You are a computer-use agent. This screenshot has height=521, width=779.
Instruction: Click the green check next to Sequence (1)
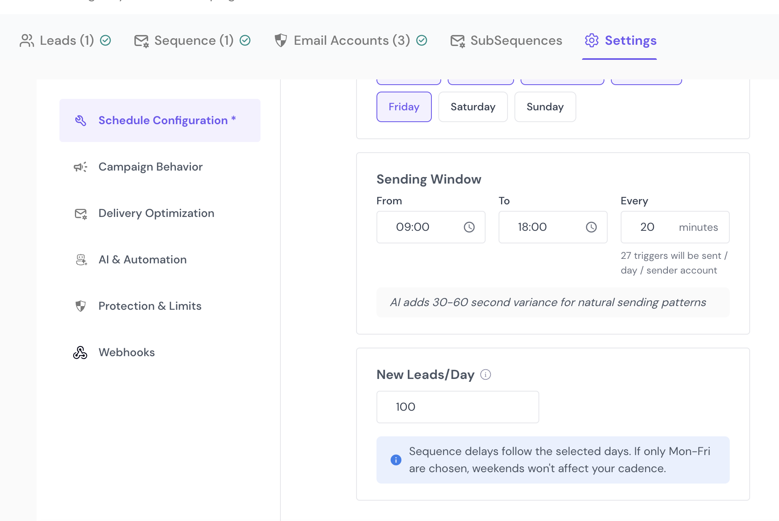tap(245, 40)
